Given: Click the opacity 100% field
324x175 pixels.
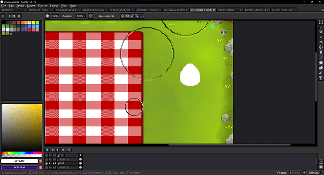Looking at the screenshot, I should (x=81, y=16).
